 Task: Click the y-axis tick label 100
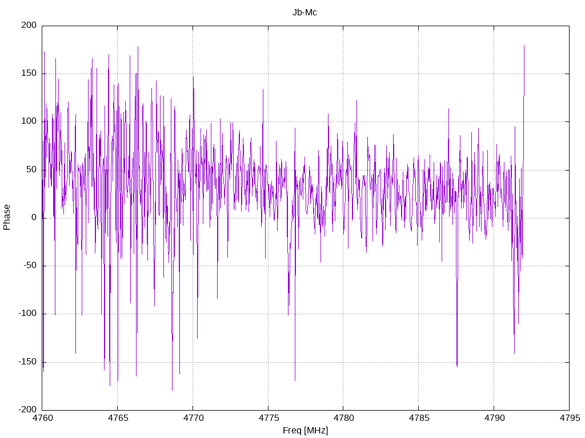[29, 121]
